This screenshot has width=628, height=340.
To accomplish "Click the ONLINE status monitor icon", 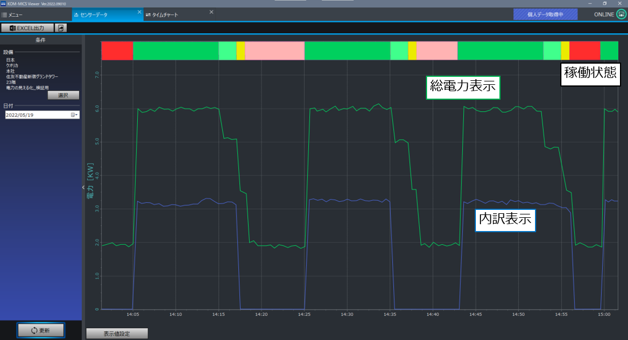I will 621,14.
